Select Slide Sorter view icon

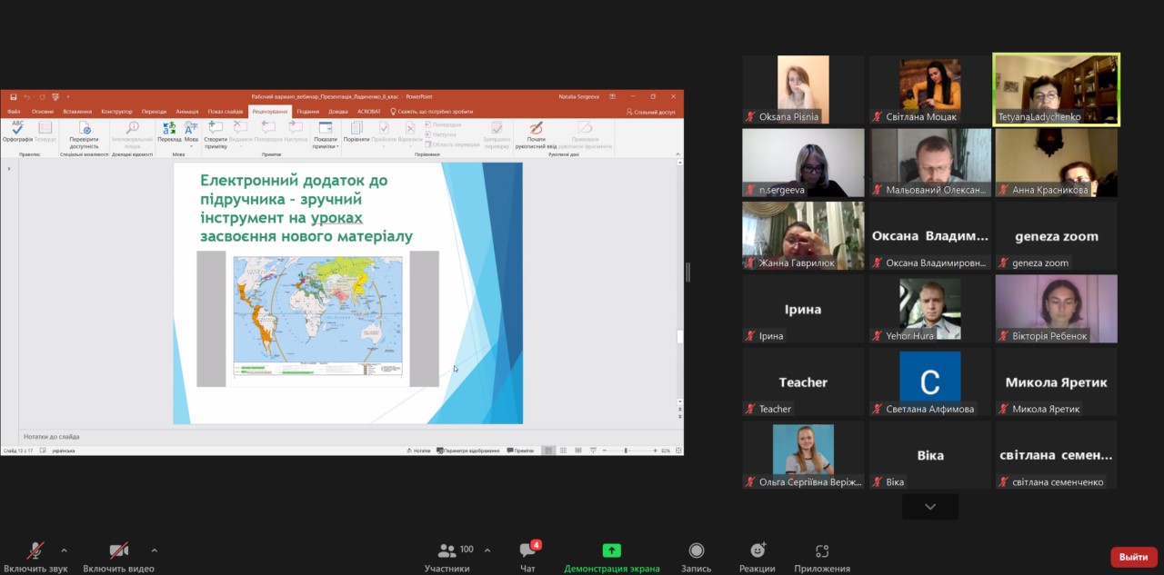(x=564, y=451)
